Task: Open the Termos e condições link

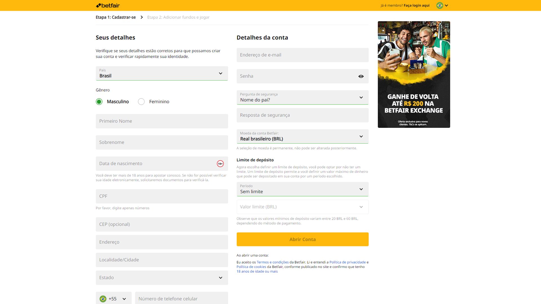Action: coord(272,262)
